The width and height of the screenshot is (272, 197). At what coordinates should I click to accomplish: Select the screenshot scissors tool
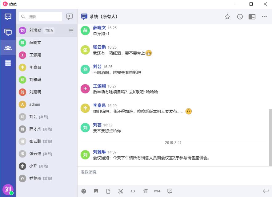pos(121,191)
